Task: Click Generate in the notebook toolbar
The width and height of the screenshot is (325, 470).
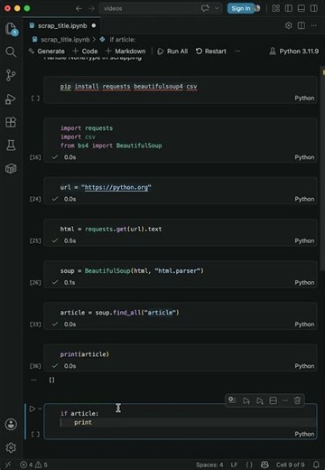Action: 46,52
